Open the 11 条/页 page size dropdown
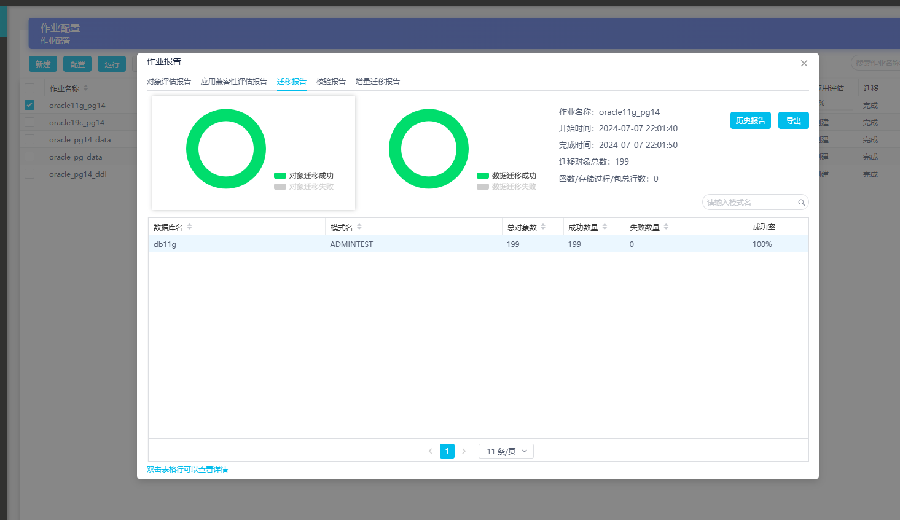900x520 pixels. pos(506,451)
